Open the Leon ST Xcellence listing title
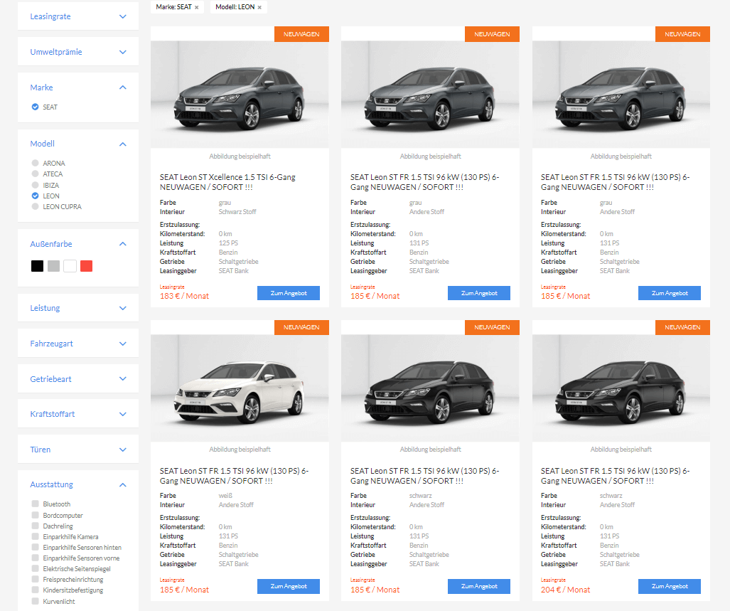The image size is (730, 611). (x=227, y=182)
